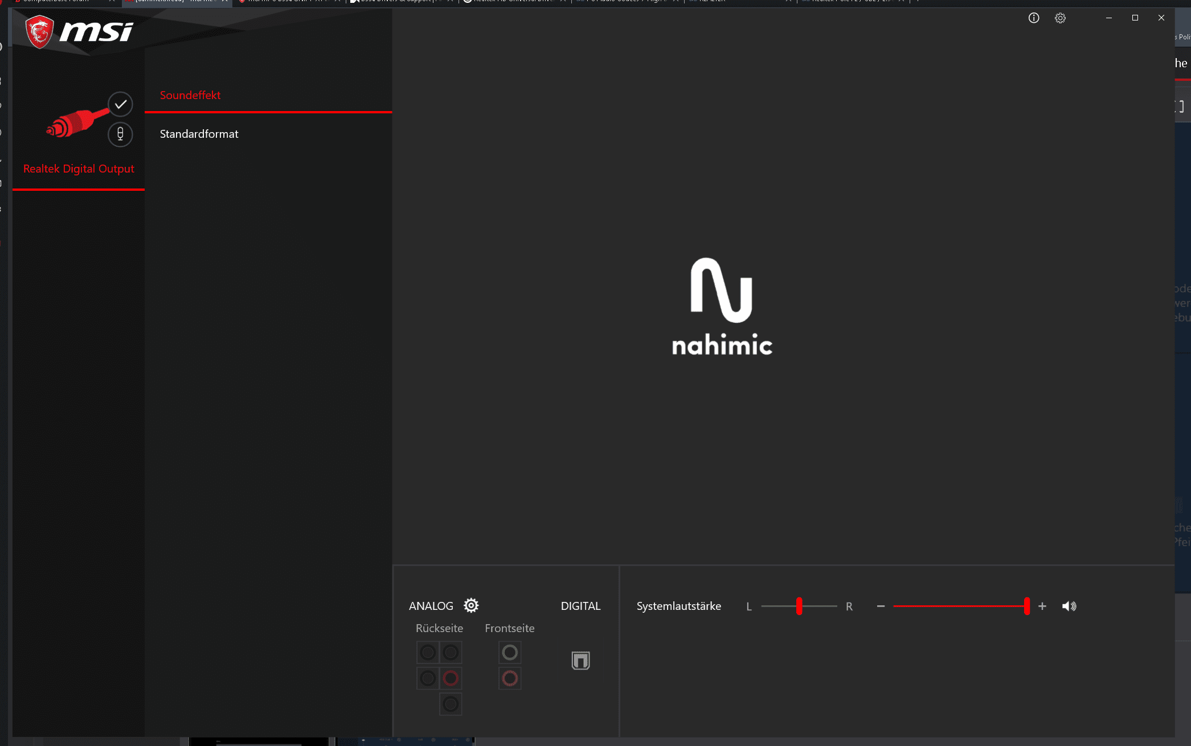The width and height of the screenshot is (1191, 746).
Task: Click the MSI dragon logo
Action: pyautogui.click(x=40, y=32)
